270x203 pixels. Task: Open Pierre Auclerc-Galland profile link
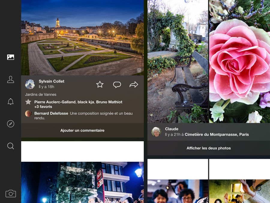[55, 102]
